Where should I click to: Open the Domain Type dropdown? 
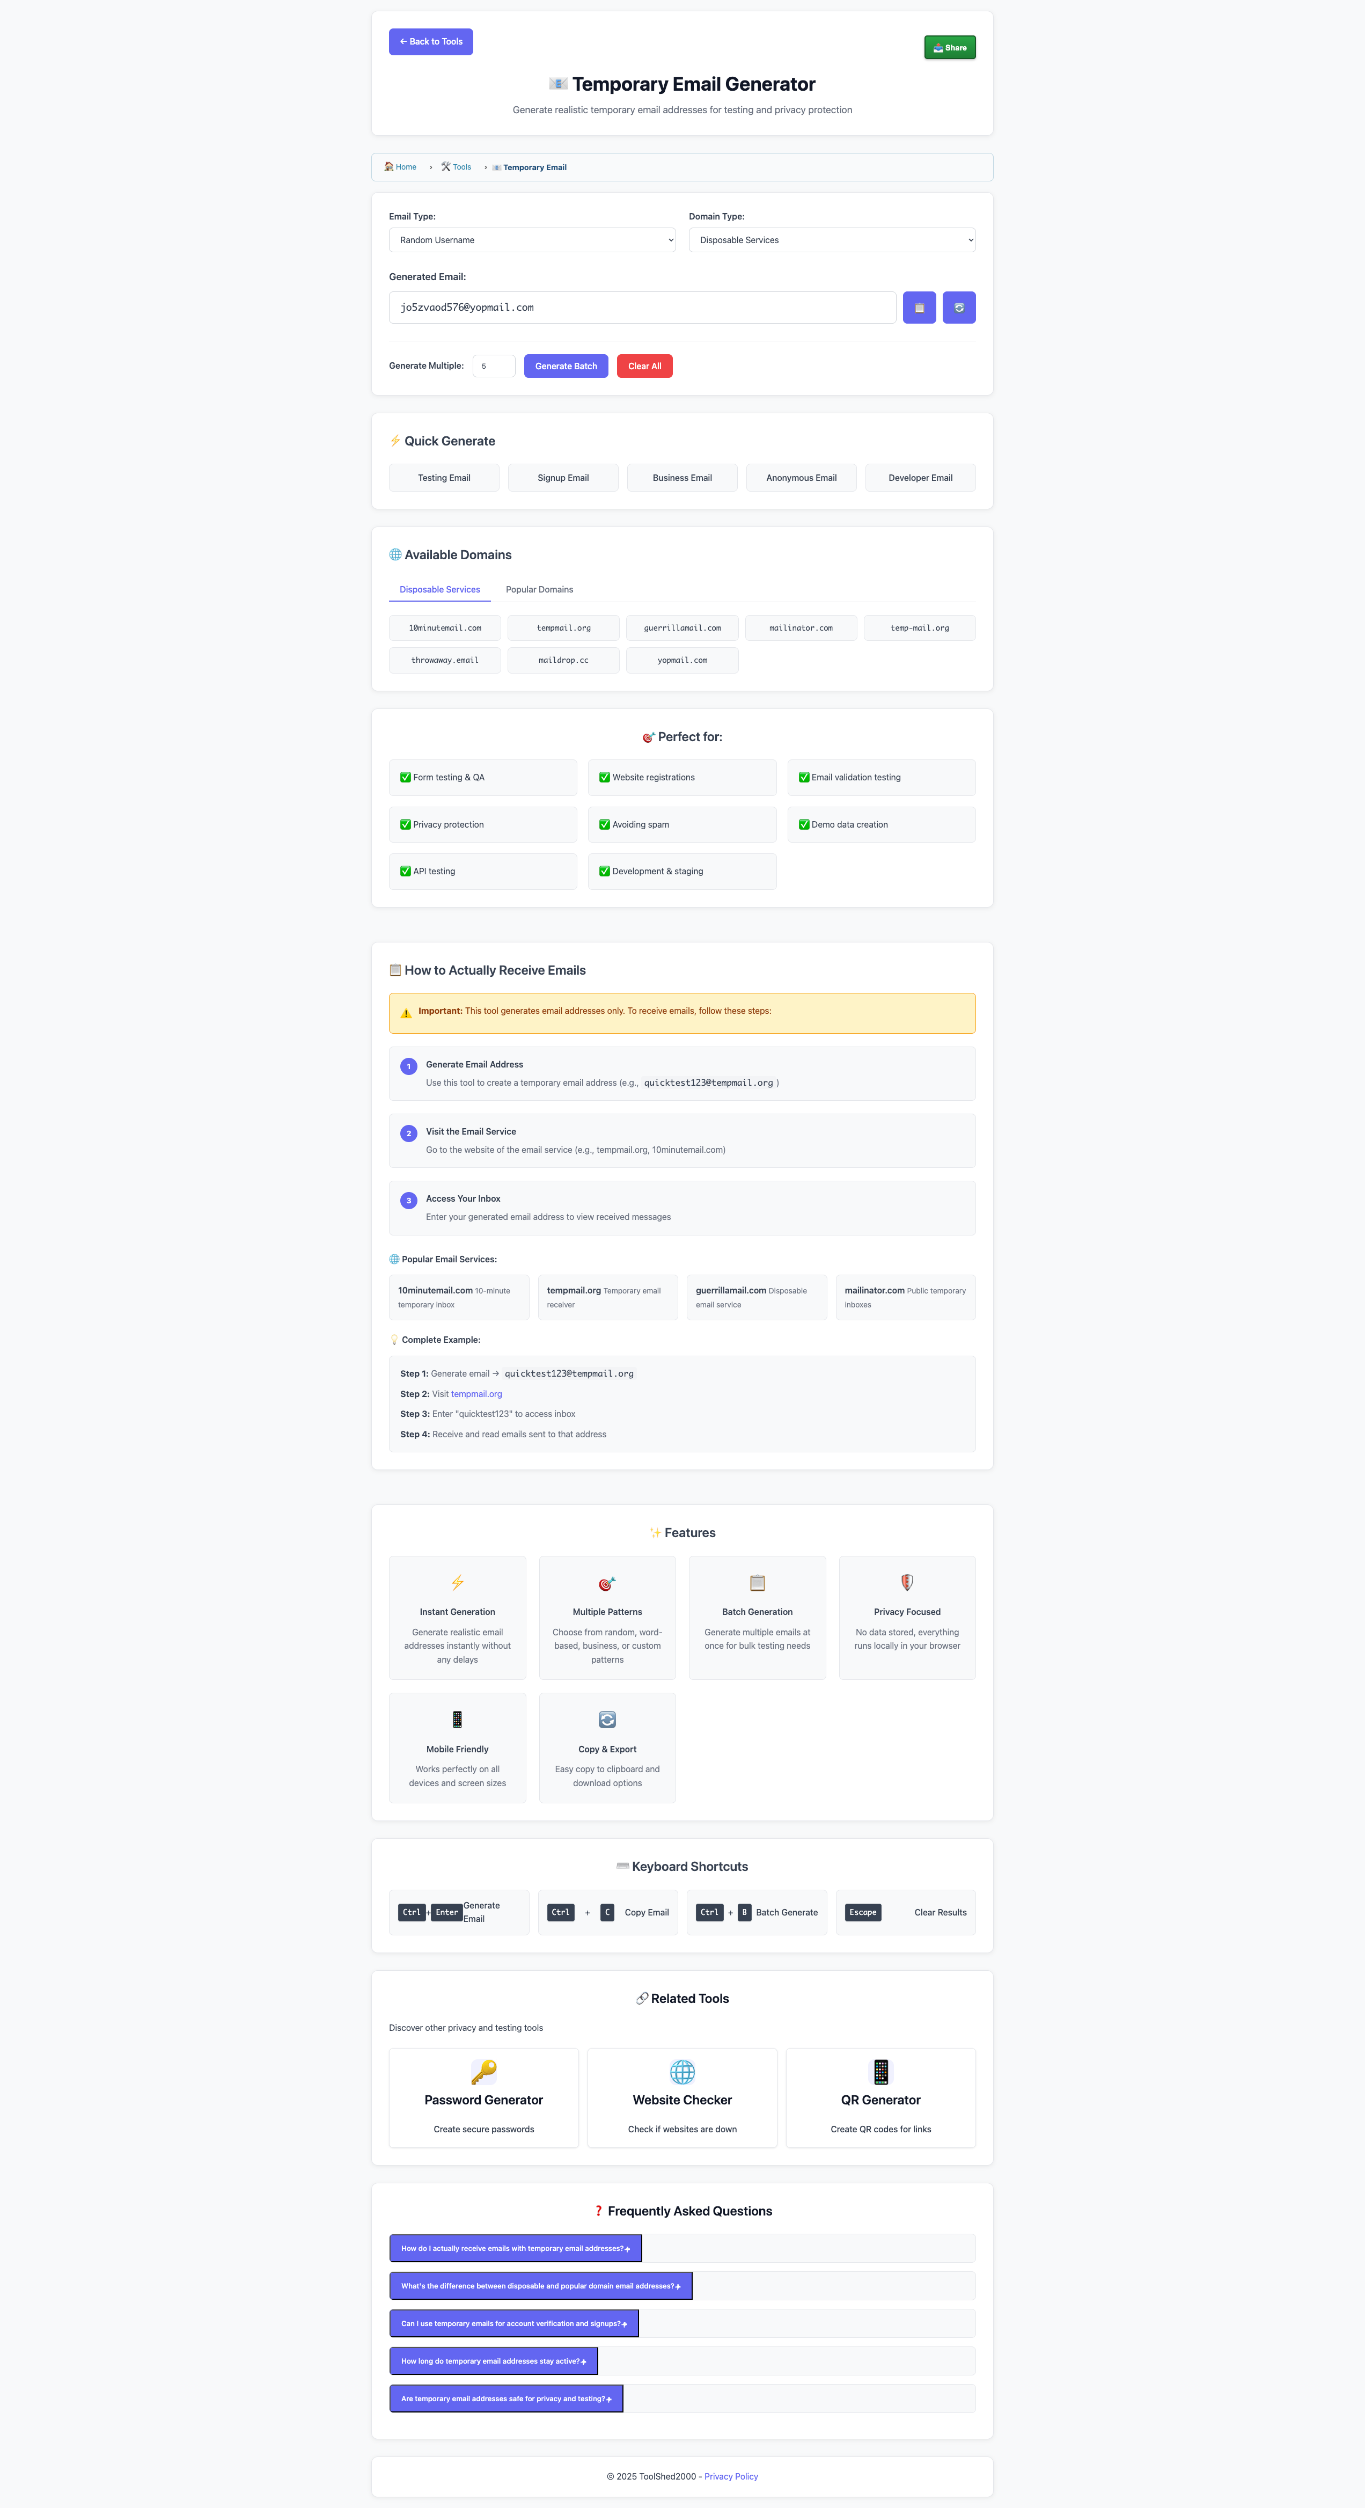tap(832, 240)
